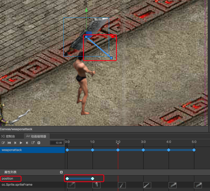Viewport: 210px width, 191px height.
Task: Step forward to next frame
Action: [27, 143]
